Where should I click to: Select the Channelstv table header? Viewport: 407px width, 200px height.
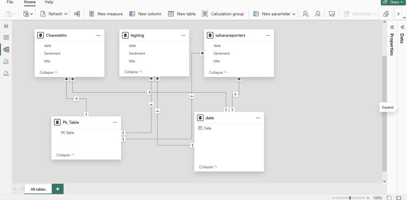pos(69,35)
